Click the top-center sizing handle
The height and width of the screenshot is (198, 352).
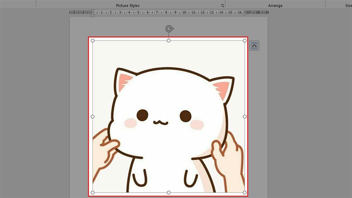click(x=169, y=40)
